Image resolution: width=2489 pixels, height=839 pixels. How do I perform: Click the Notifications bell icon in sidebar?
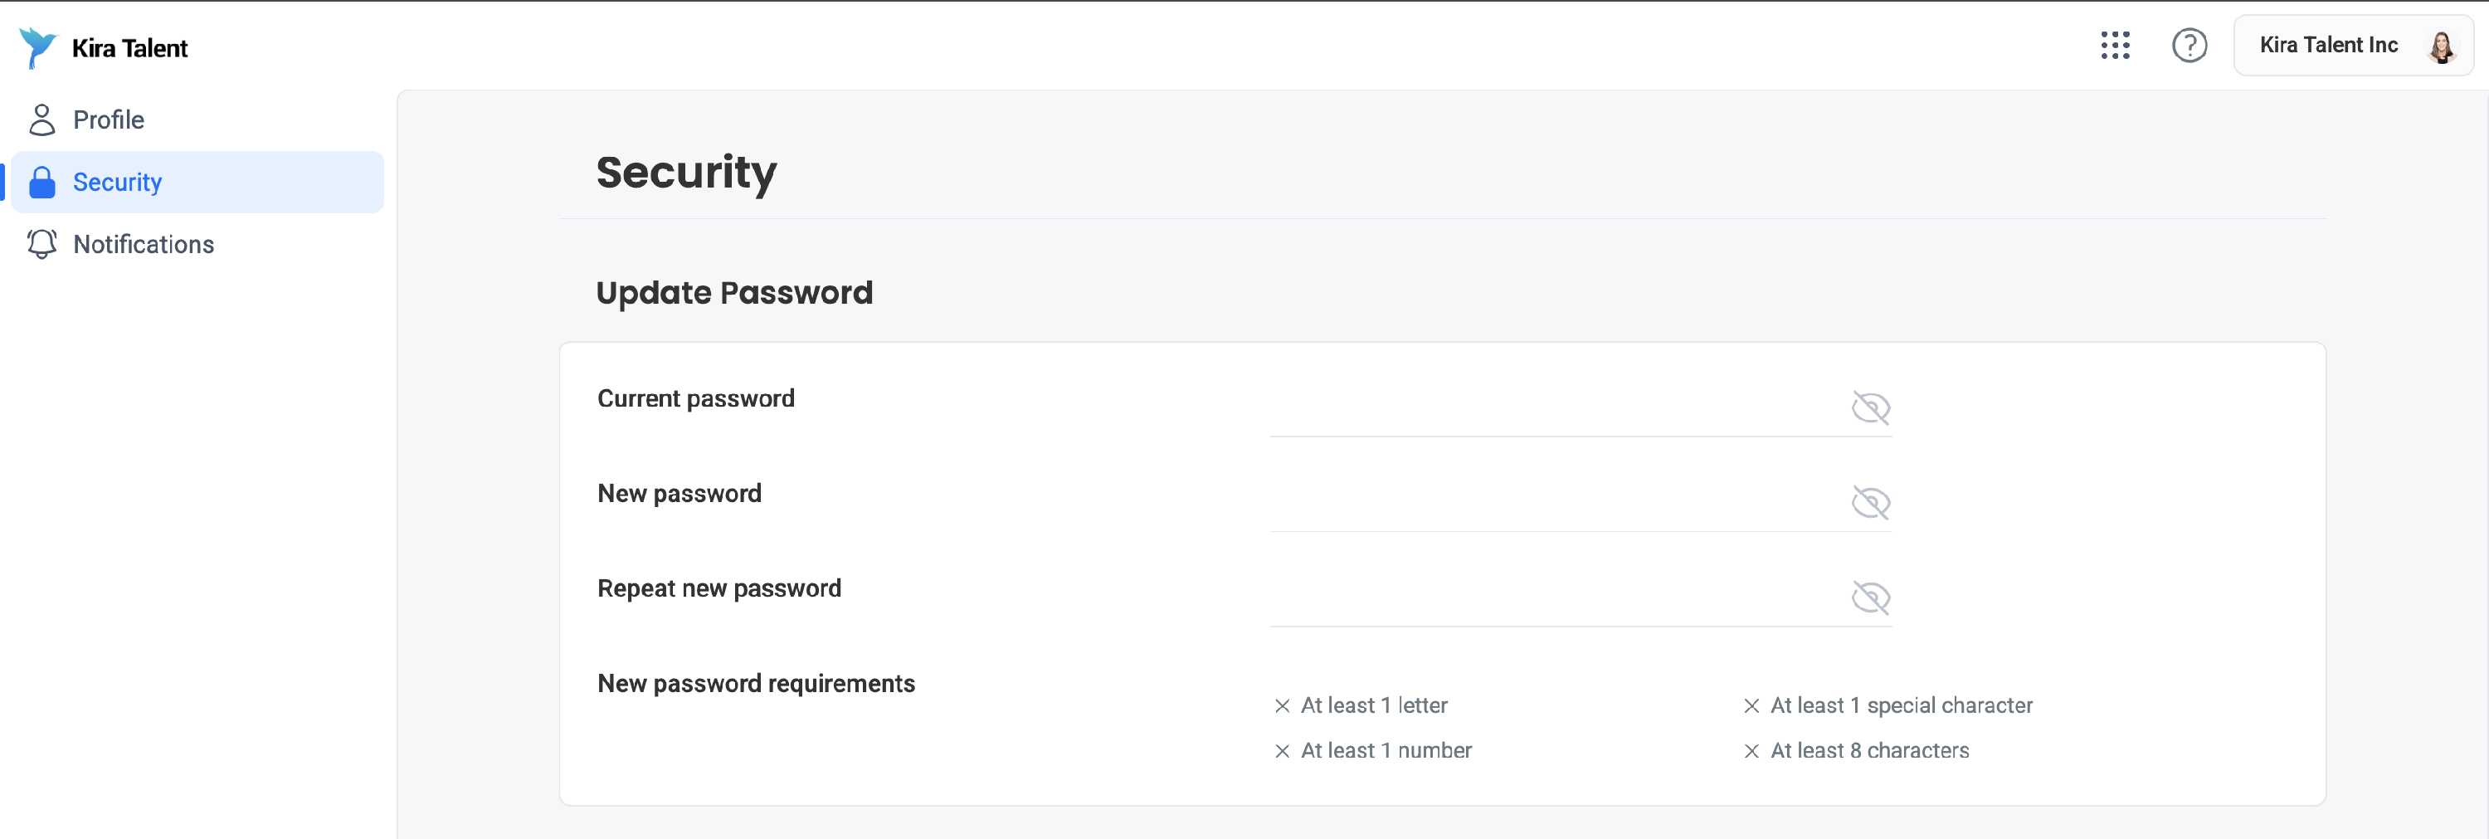(x=41, y=244)
